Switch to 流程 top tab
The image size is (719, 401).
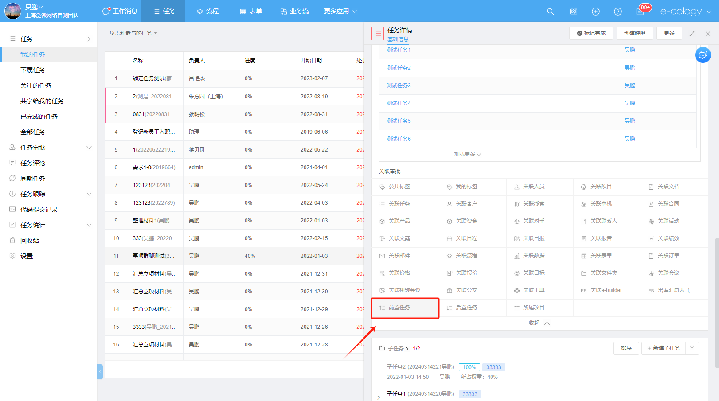click(208, 11)
